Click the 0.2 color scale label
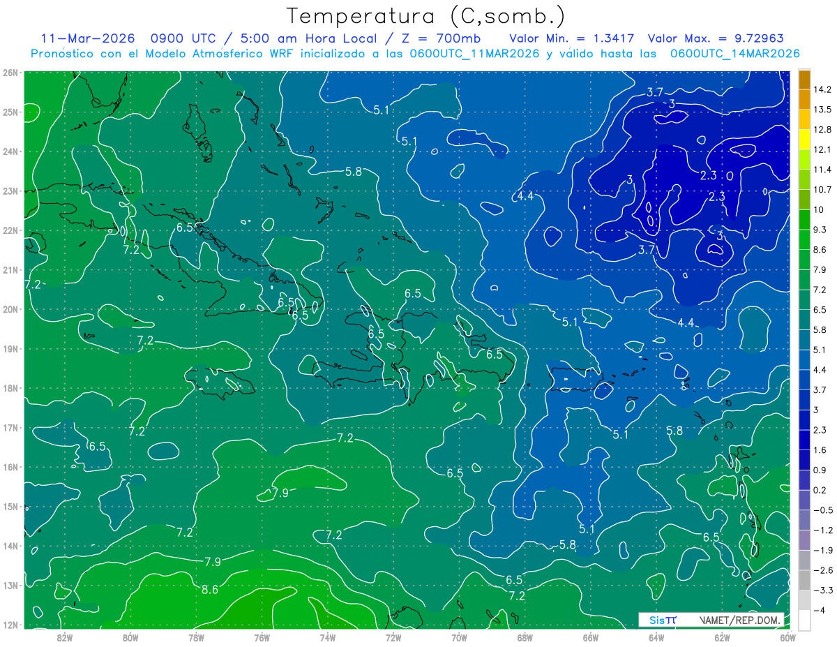The width and height of the screenshot is (837, 647). pyautogui.click(x=820, y=490)
